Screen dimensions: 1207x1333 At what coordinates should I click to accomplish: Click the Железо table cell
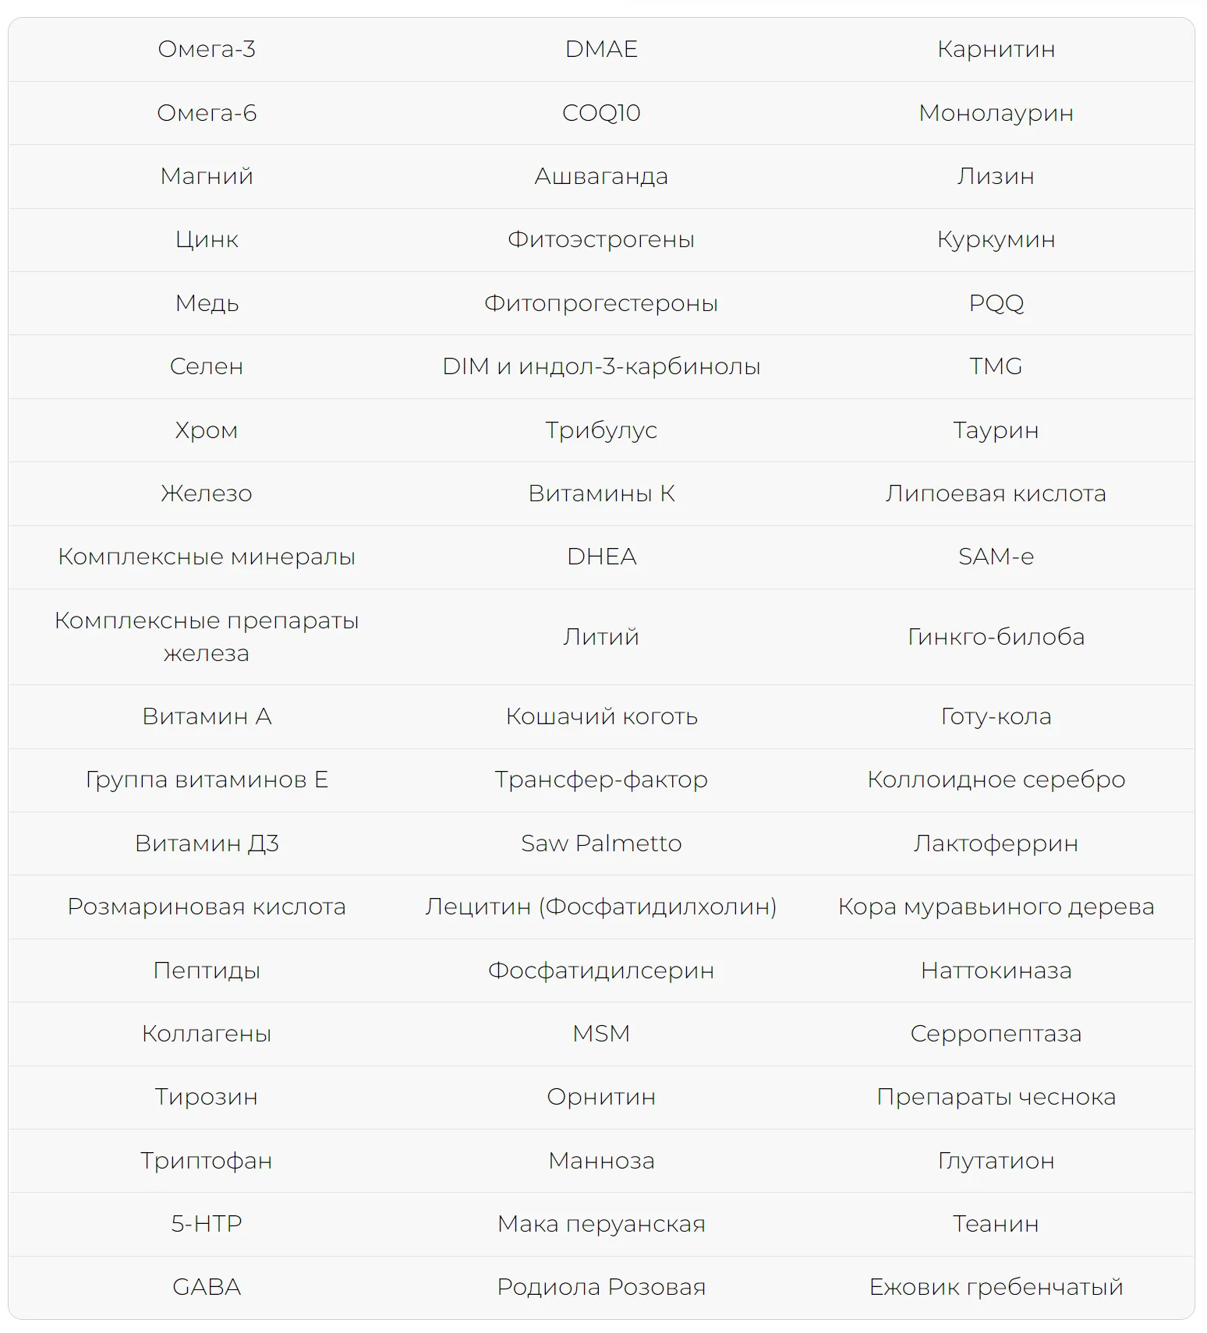pyautogui.click(x=207, y=493)
